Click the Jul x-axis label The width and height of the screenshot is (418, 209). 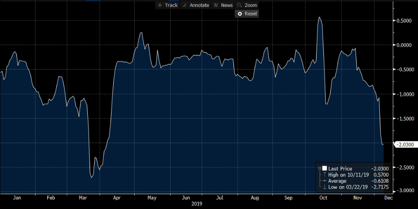point(220,198)
